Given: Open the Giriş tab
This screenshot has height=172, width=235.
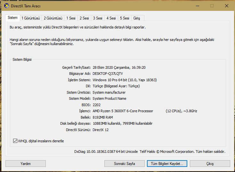Looking at the screenshot, I should 137,18.
